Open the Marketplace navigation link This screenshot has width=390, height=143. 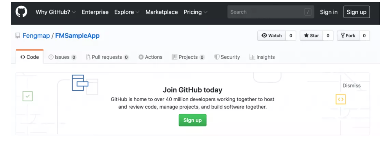pos(162,12)
